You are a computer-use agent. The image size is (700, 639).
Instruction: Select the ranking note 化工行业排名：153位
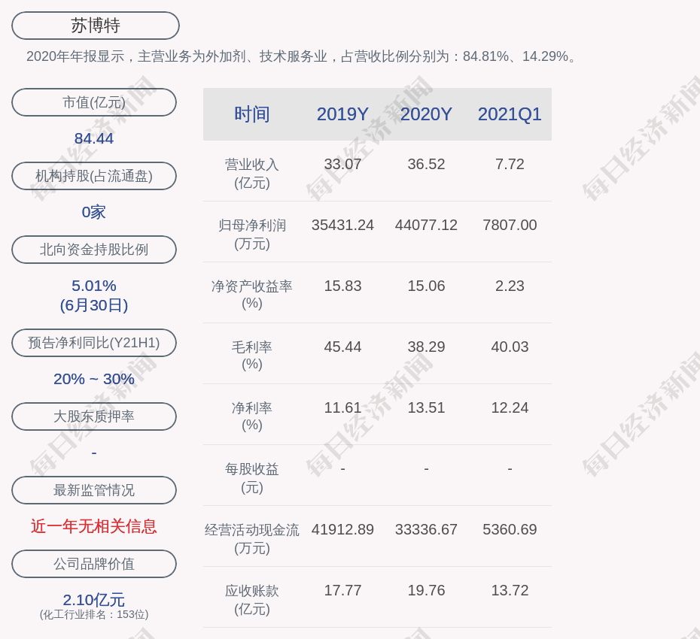[x=94, y=614]
